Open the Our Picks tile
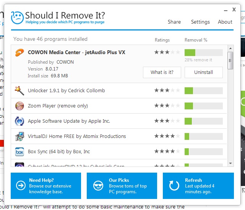Screen dimensions: 245x210 (x=122, y=186)
